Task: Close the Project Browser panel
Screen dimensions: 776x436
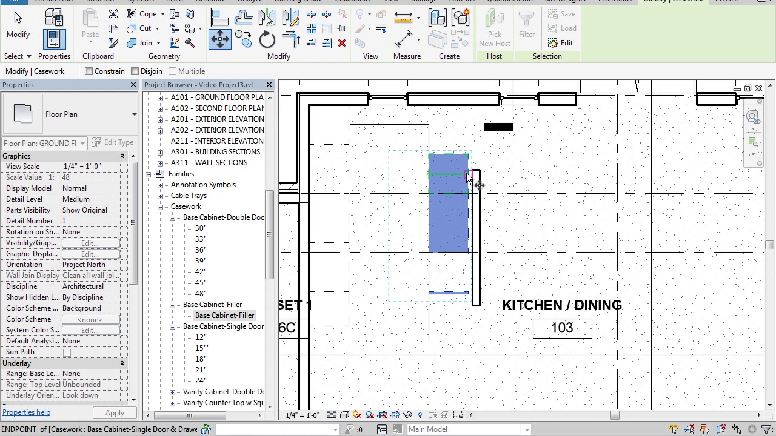Action: 269,85
